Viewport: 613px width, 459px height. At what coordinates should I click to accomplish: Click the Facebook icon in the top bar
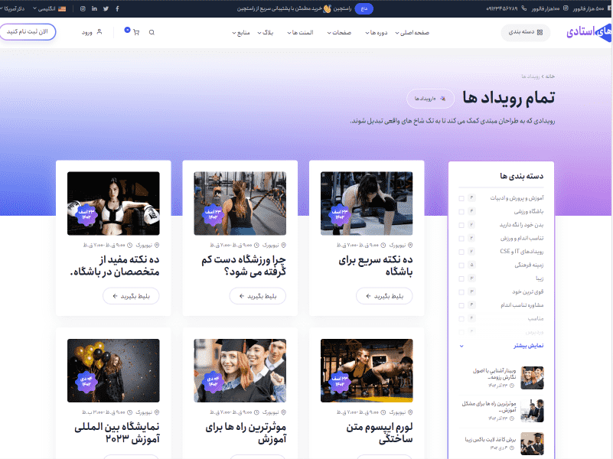(x=117, y=8)
